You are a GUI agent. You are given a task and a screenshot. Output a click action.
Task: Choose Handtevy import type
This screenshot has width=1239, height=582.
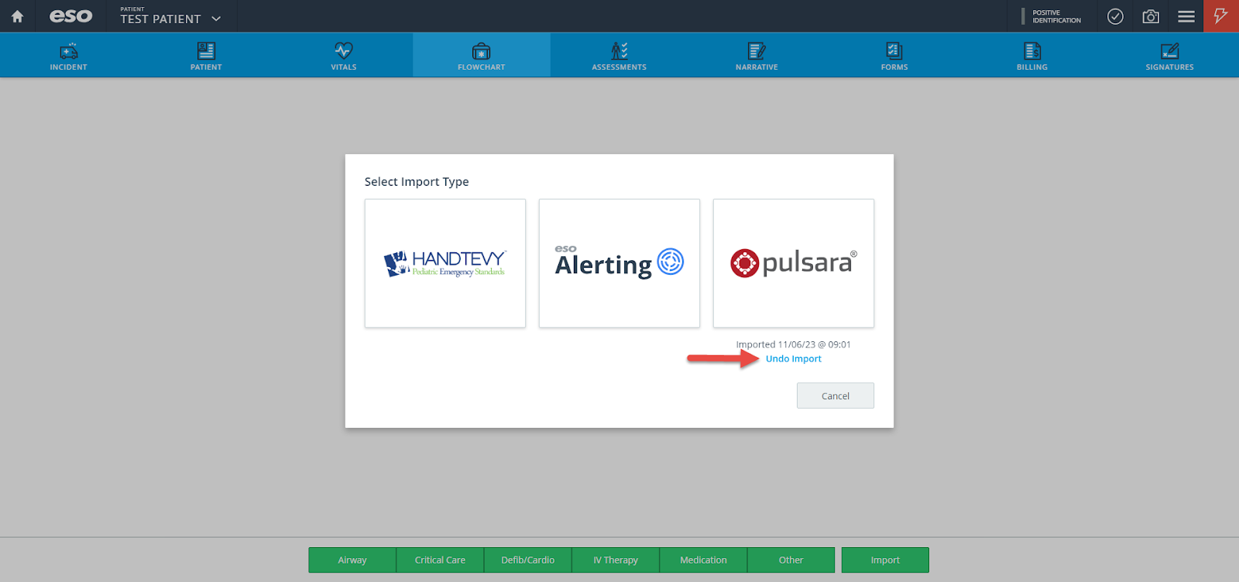coord(445,263)
